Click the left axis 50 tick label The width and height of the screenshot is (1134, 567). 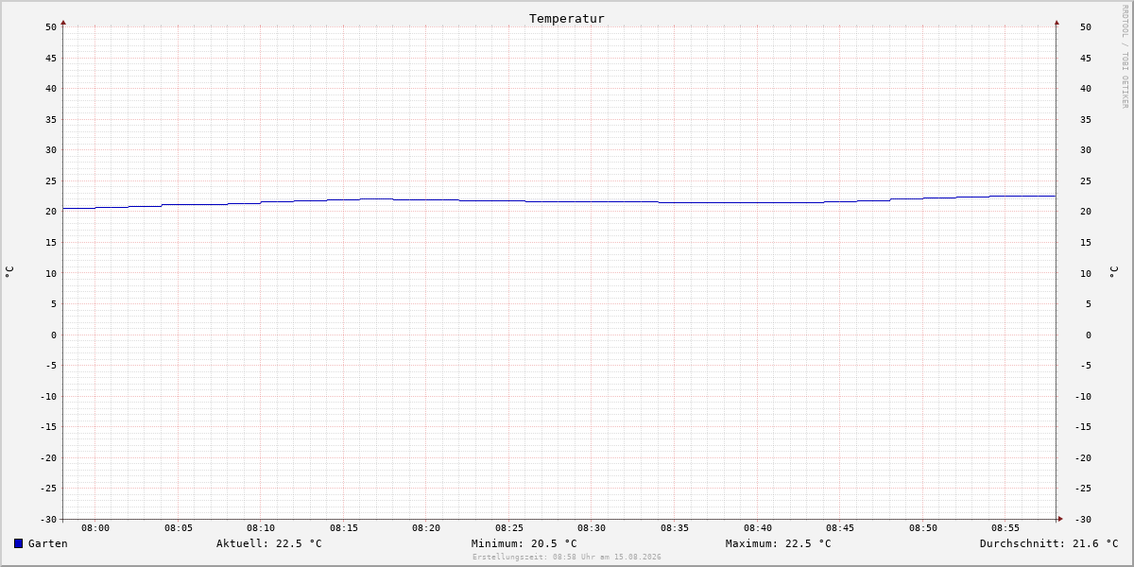tap(51, 26)
